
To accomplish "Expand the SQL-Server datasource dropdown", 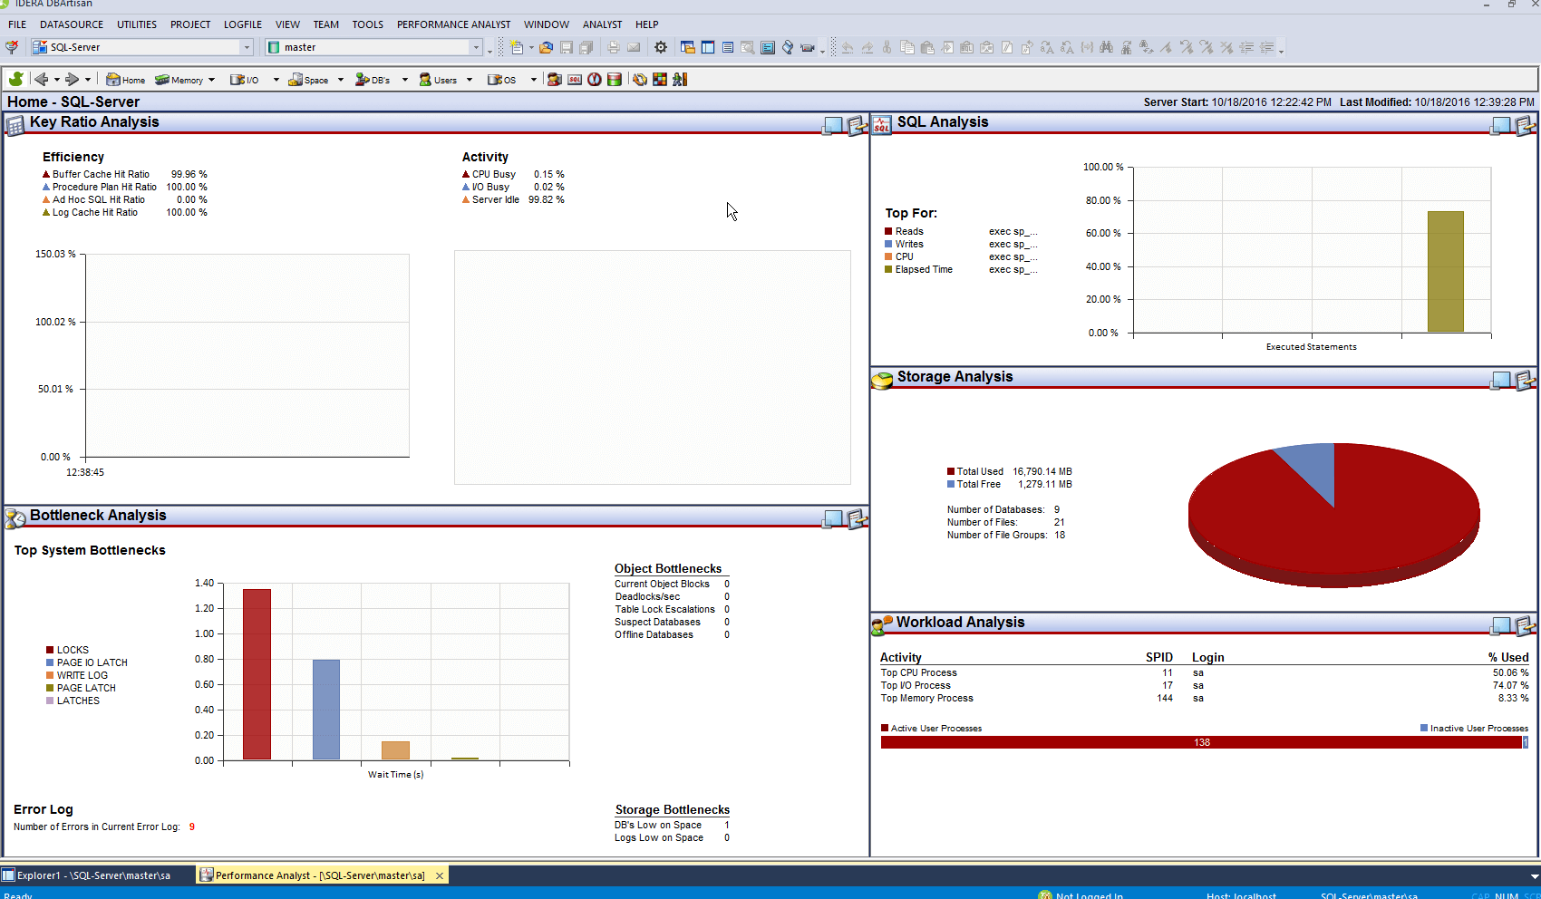I will pyautogui.click(x=246, y=47).
